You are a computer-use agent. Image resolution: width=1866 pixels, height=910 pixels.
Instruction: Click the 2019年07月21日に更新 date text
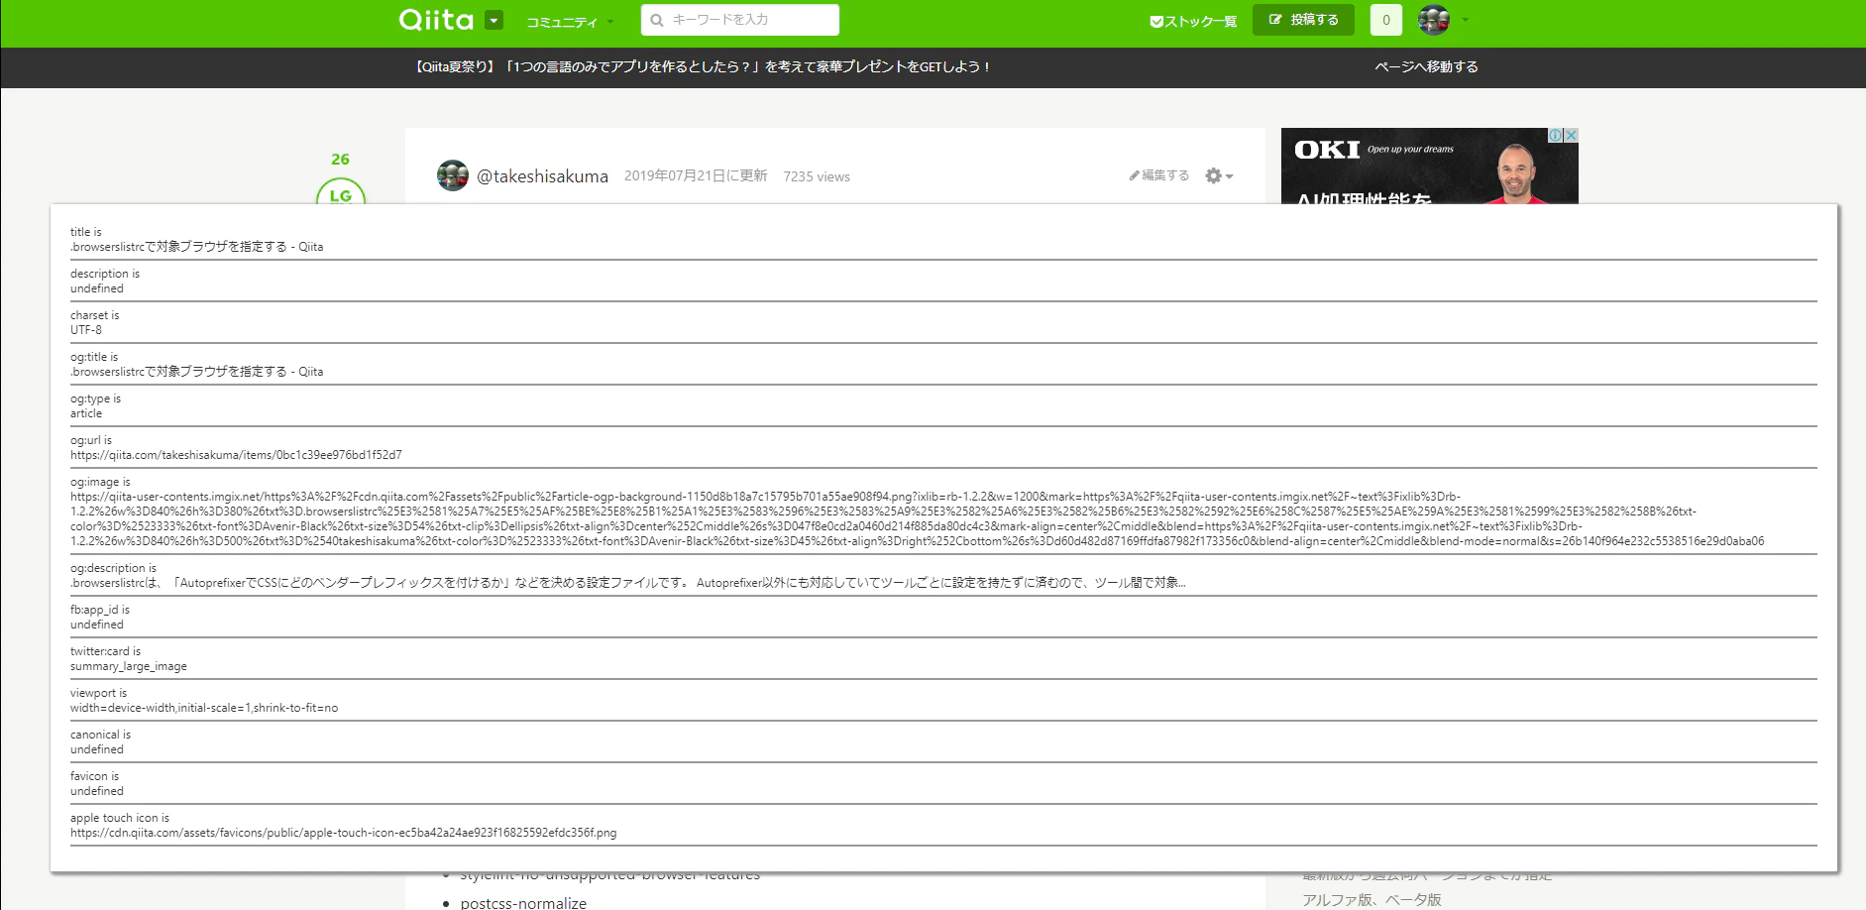[696, 175]
